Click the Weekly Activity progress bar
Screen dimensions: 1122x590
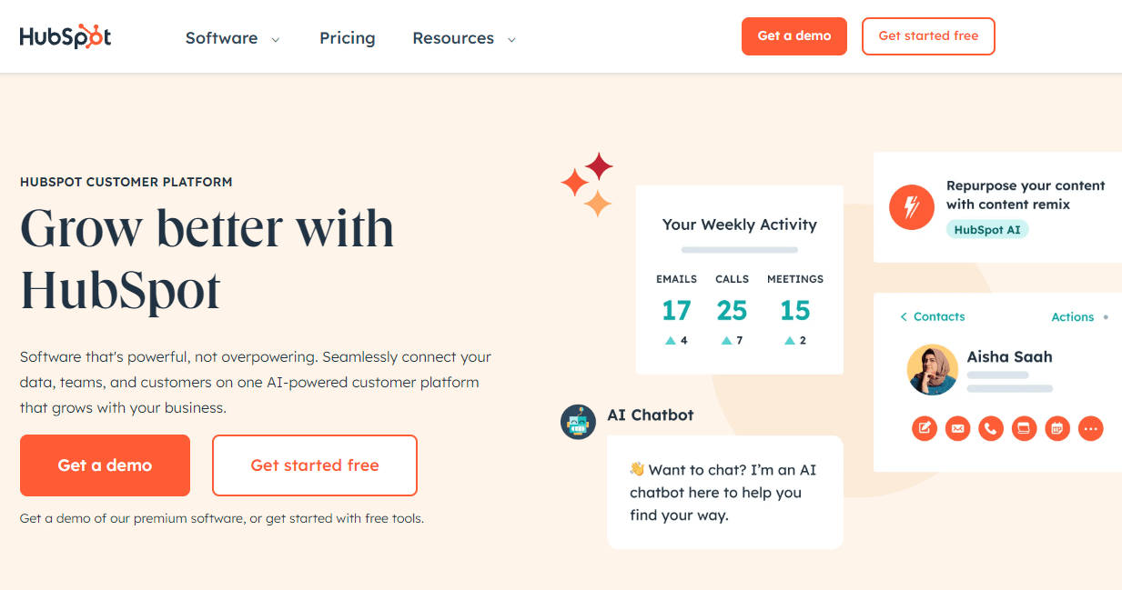(739, 247)
